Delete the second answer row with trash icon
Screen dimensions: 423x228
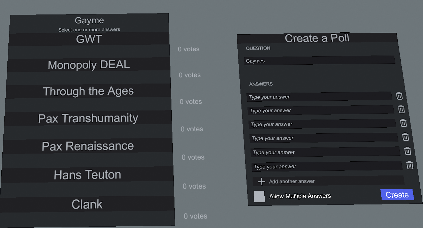point(401,109)
